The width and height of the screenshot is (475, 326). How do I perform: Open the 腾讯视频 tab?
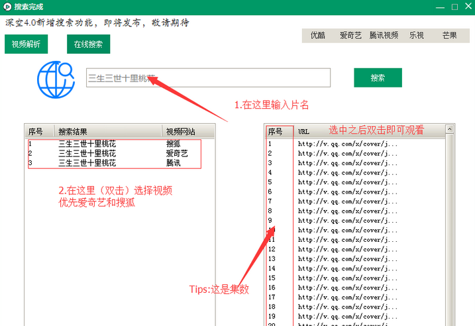click(384, 36)
